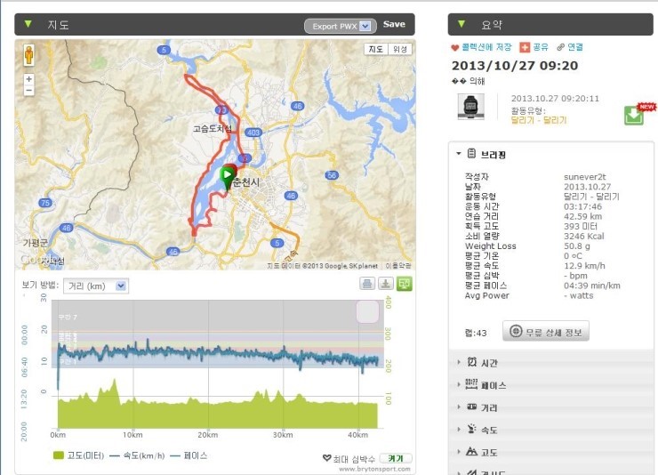Open the 거리 (km) view mode dropdown
This screenshot has height=475, width=658.
[x=96, y=286]
